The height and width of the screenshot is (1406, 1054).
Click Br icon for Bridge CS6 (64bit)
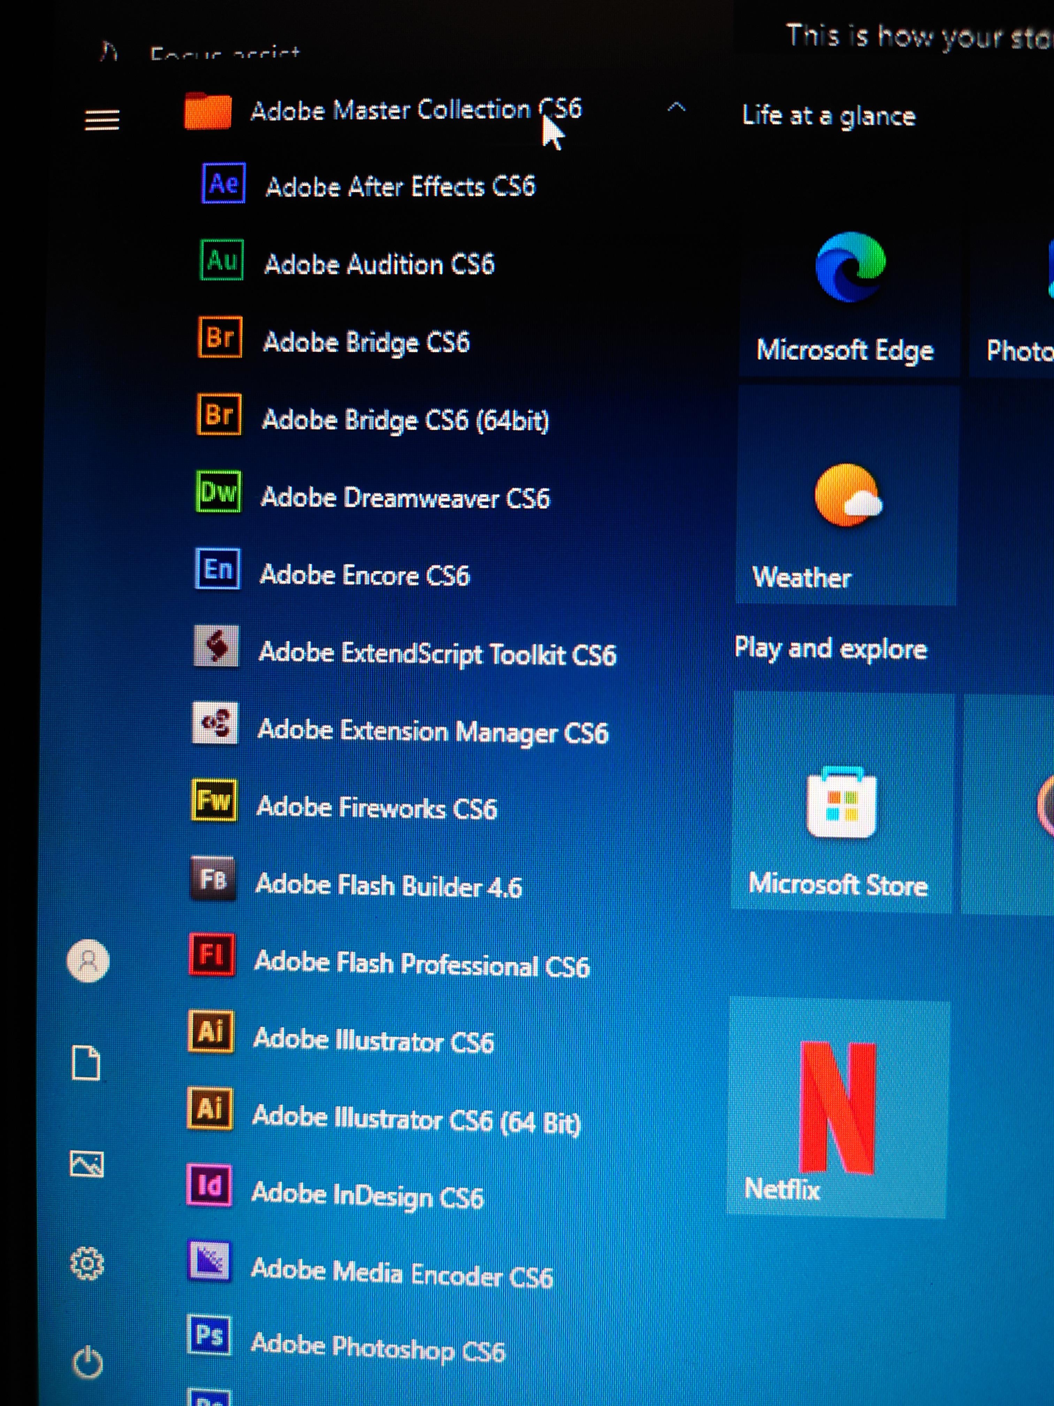point(219,414)
